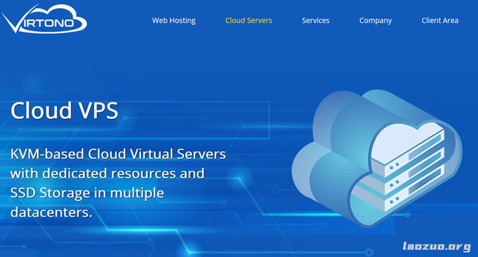Open the Web Hosting menu
Image resolution: width=478 pixels, height=257 pixels.
point(174,20)
